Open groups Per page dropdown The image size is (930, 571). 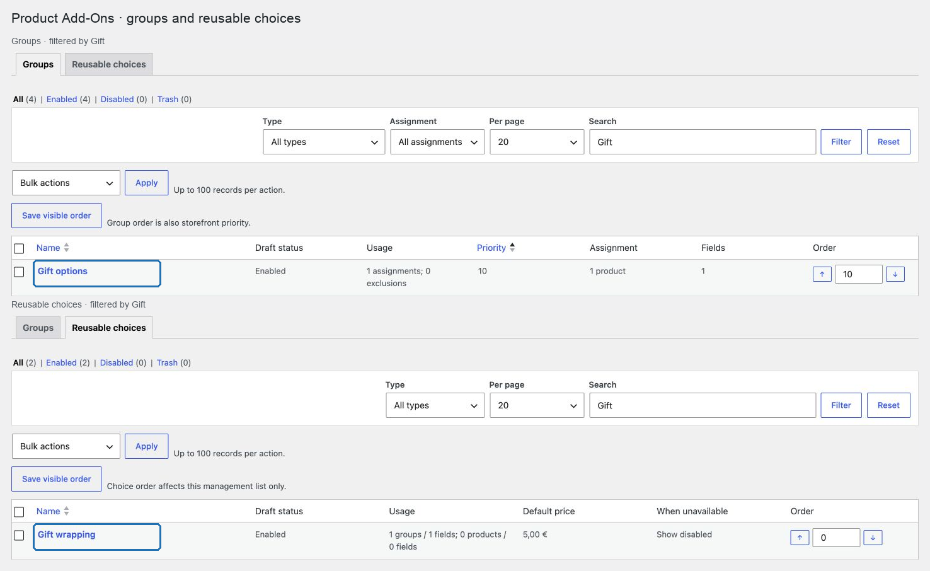(537, 142)
